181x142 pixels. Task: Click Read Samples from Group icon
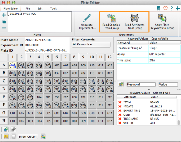(111, 18)
